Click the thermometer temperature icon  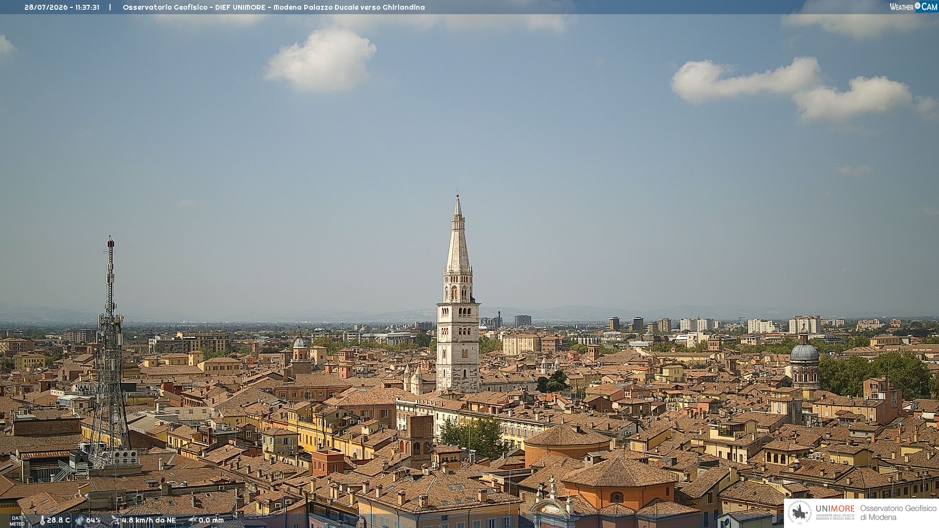click(42, 521)
